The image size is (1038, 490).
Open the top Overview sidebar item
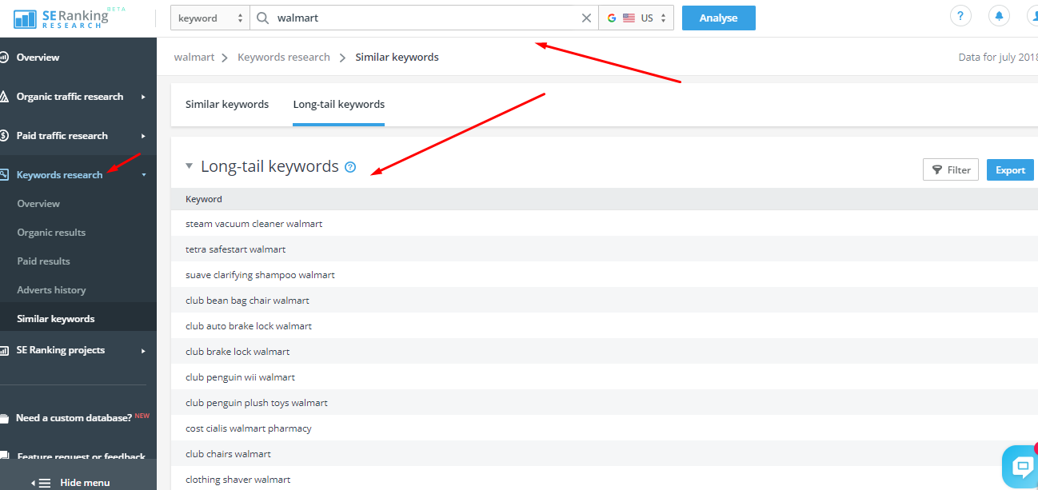pos(38,58)
